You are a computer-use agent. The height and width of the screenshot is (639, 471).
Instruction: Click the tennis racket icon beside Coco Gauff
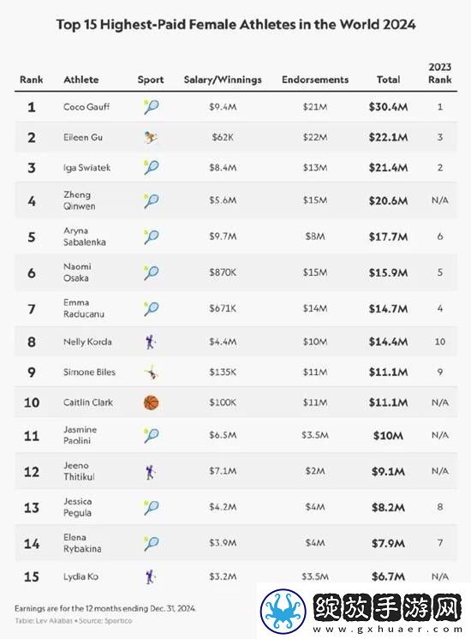click(x=151, y=107)
